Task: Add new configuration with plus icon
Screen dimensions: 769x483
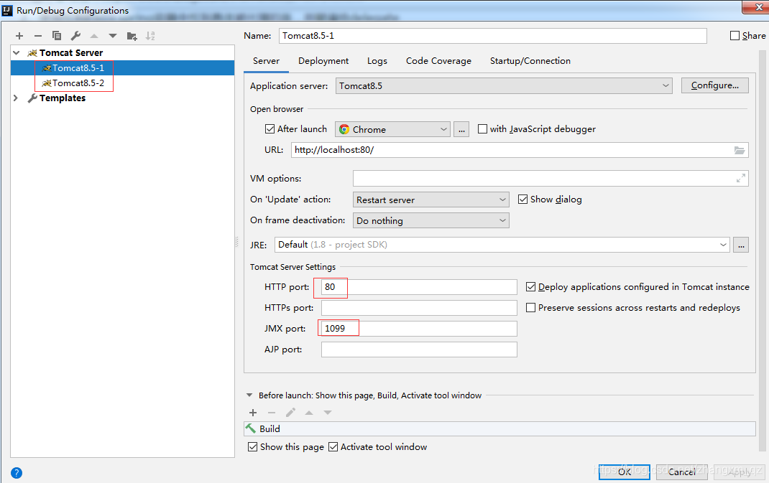Action: pos(19,36)
